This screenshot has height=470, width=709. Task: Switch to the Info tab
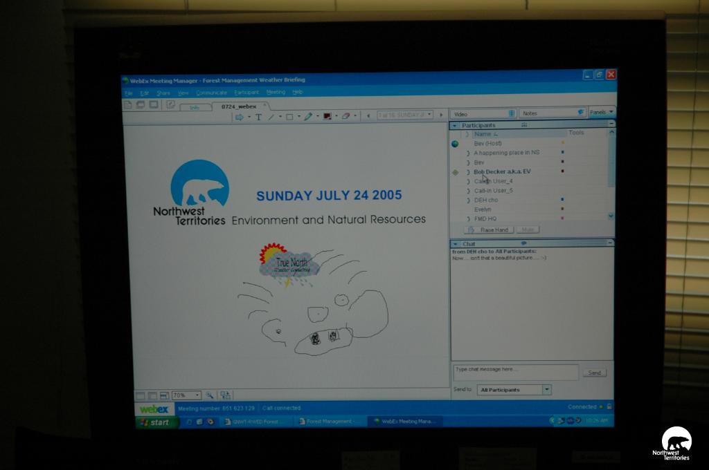click(x=195, y=107)
